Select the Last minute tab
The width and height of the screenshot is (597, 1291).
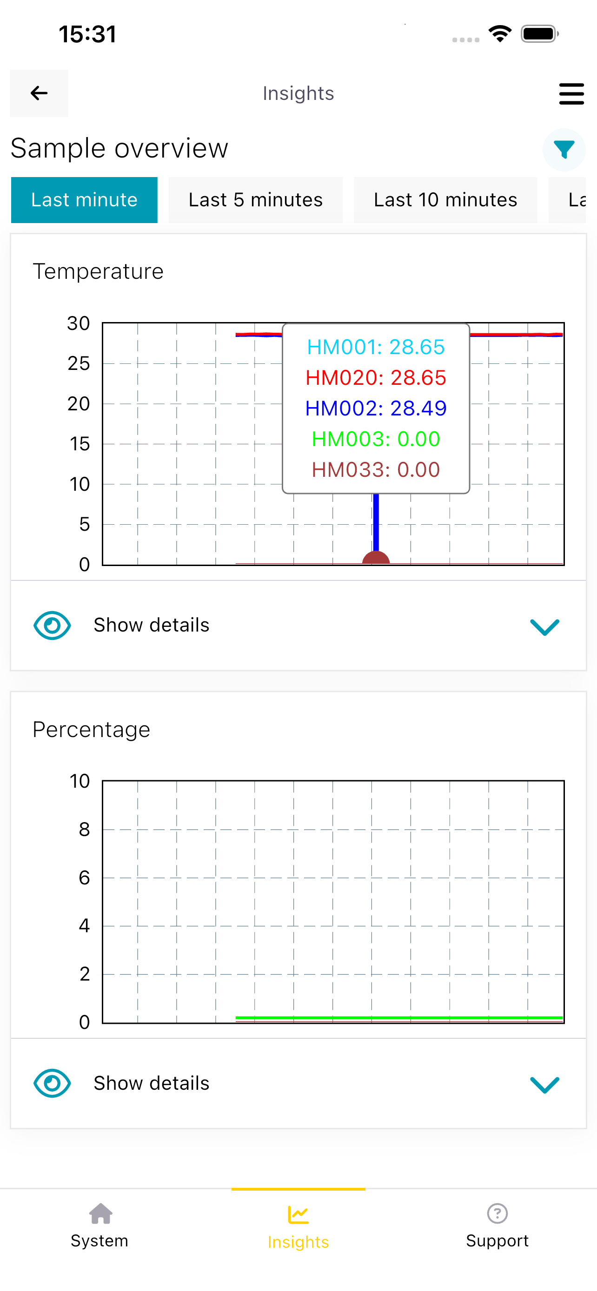tap(84, 200)
